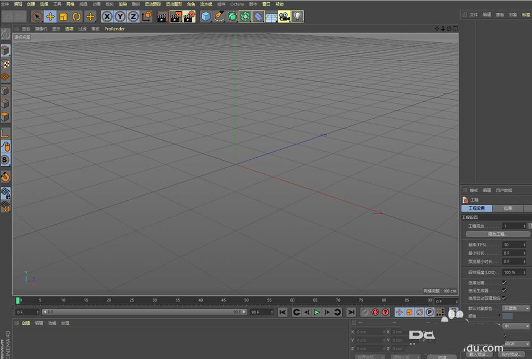This screenshot has height=359, width=532.
Task: Click the LOD field showing 100 %
Action: [514, 272]
